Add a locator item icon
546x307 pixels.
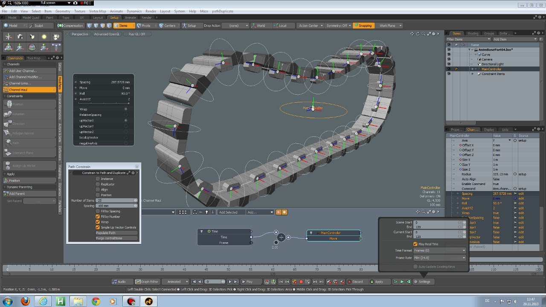tap(9, 37)
